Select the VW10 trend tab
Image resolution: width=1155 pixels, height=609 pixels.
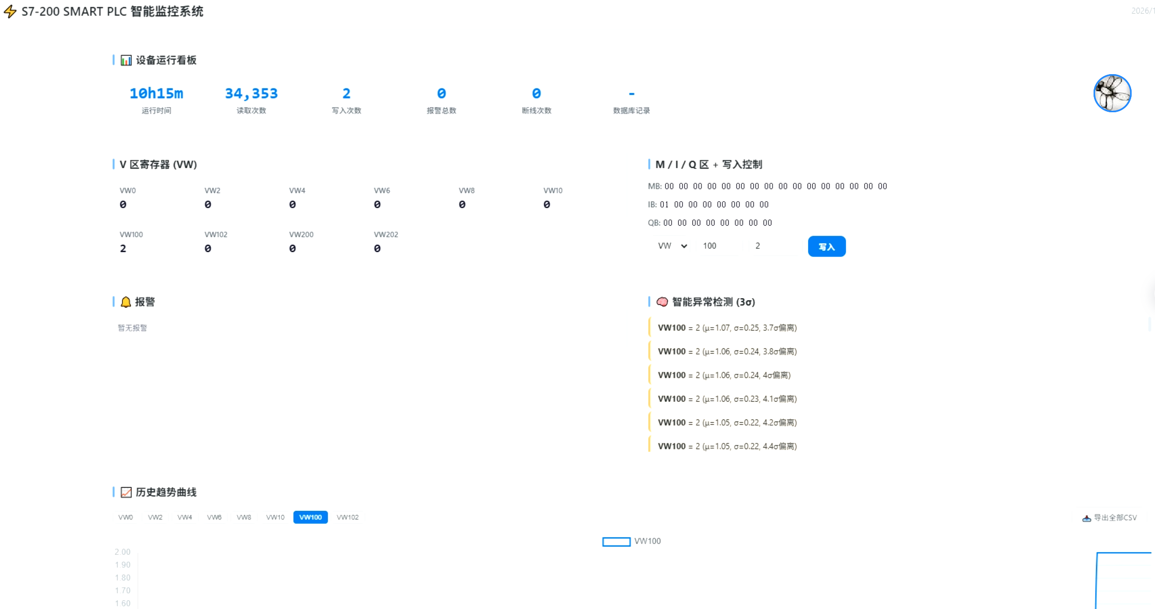275,517
